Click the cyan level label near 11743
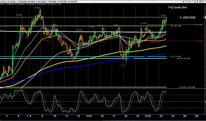 (x=176, y=57)
